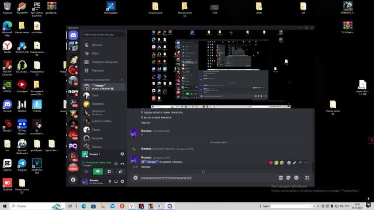Forward the hovered message arrow icon

tap(300, 163)
